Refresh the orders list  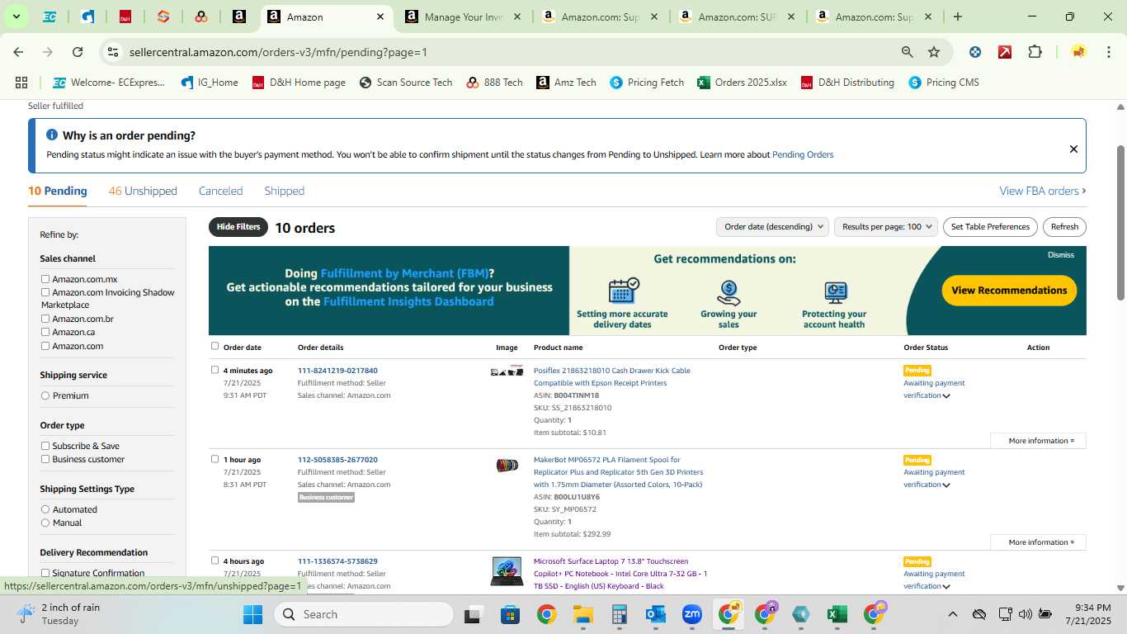click(1064, 227)
